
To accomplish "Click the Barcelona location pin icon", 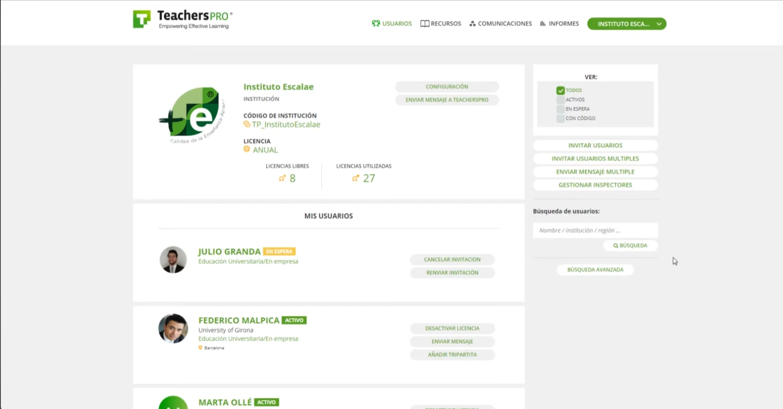I will (200, 348).
